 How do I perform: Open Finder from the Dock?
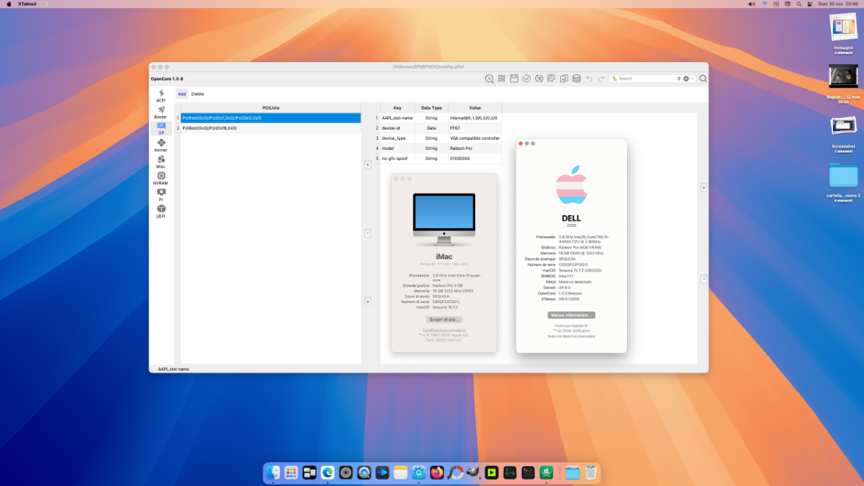click(273, 472)
